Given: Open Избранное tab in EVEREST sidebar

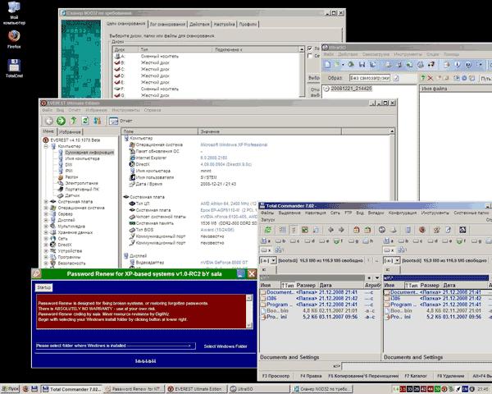Looking at the screenshot, I should [x=70, y=132].
